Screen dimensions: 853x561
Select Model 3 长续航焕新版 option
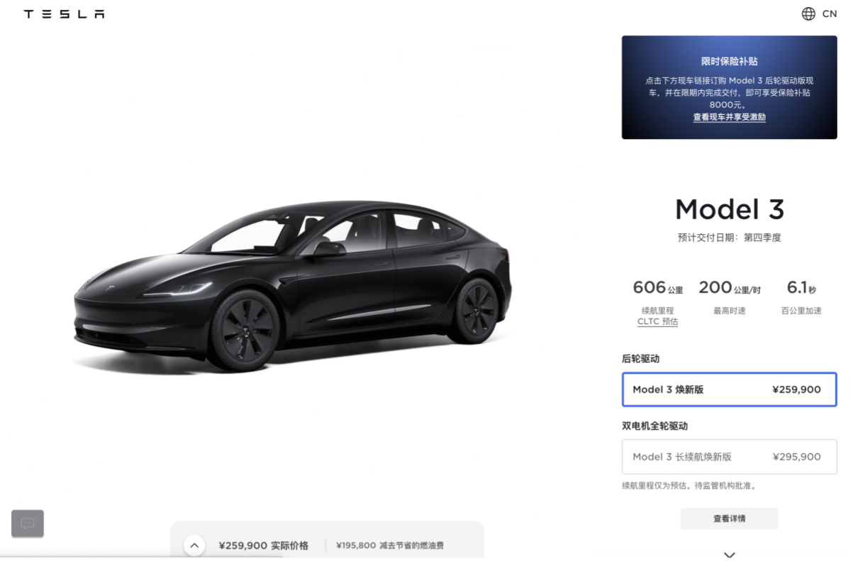(729, 457)
